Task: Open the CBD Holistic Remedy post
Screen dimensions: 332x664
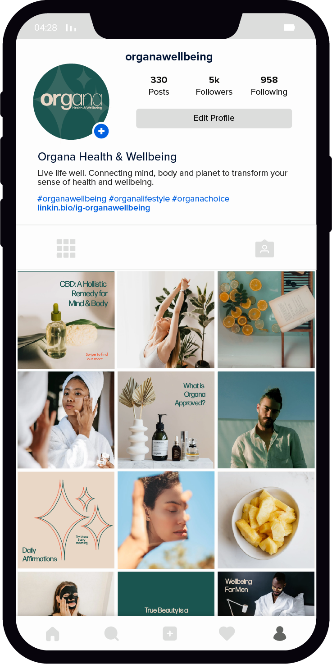Action: click(66, 320)
